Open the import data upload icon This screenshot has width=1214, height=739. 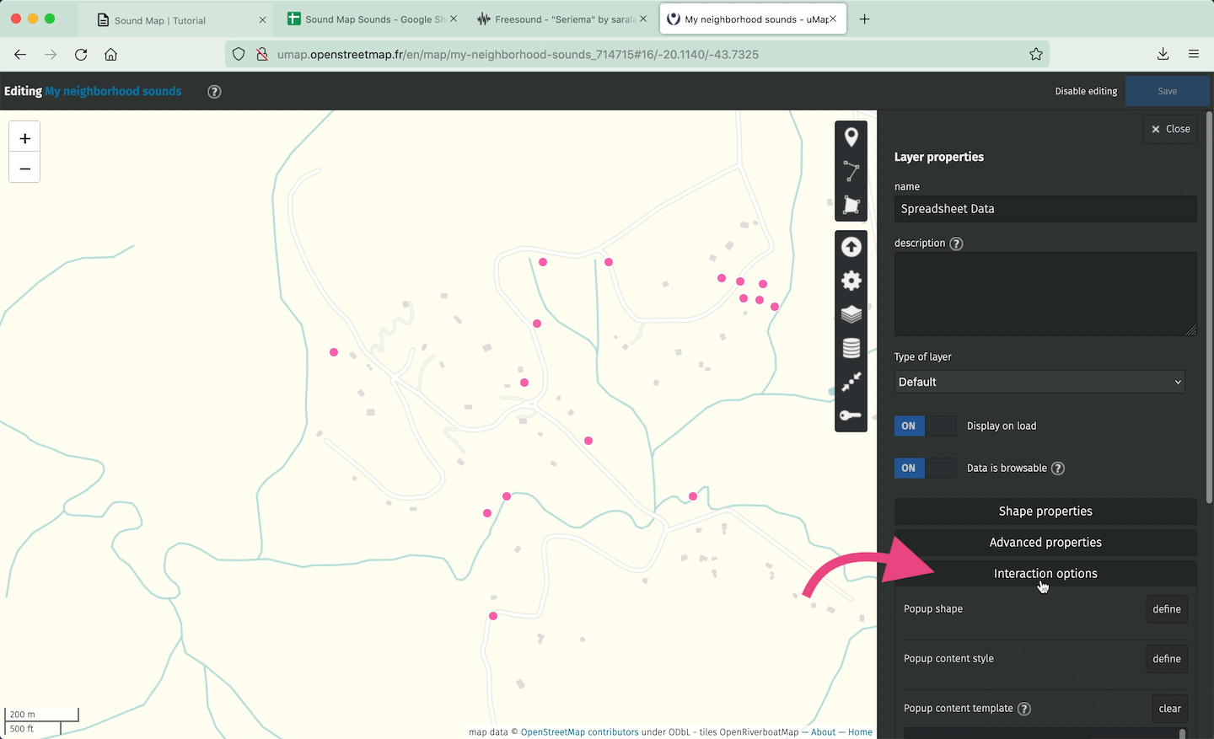(x=851, y=247)
